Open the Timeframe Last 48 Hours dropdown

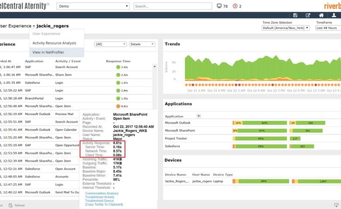click(328, 28)
